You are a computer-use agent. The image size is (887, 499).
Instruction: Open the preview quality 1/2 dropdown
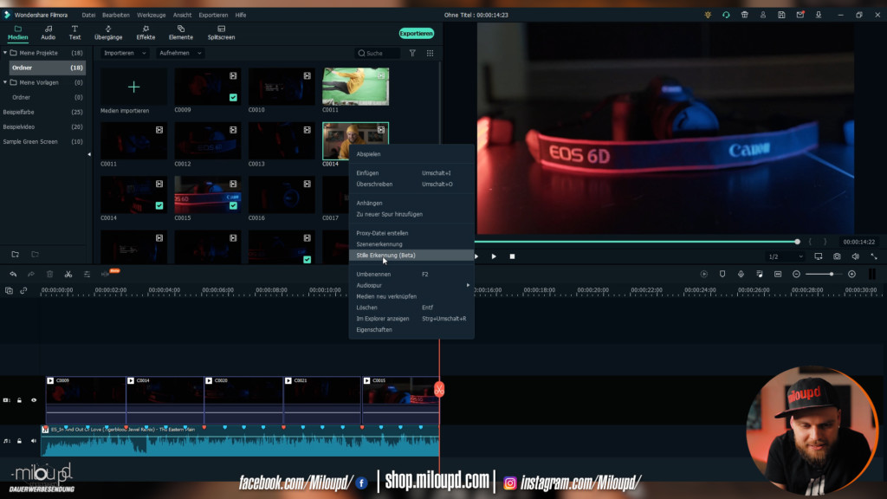[x=785, y=256]
